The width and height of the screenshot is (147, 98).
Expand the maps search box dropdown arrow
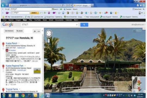[x=77, y=25]
